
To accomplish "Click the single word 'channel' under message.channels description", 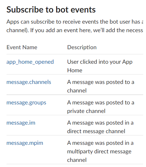I will coord(77,91).
